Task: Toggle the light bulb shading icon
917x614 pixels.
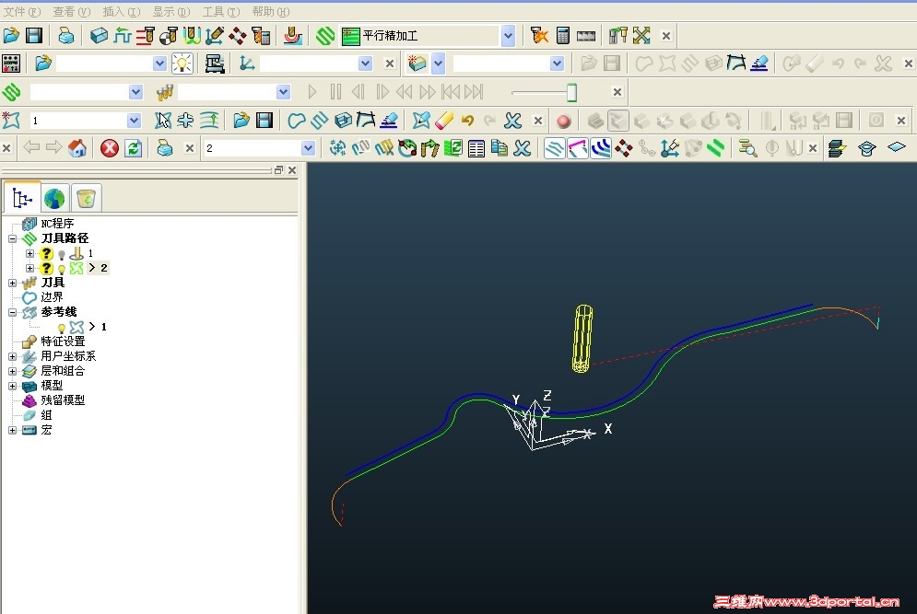Action: pos(182,64)
